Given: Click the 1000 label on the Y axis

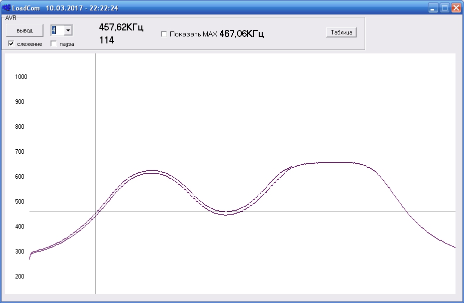Looking at the screenshot, I should 21,77.
